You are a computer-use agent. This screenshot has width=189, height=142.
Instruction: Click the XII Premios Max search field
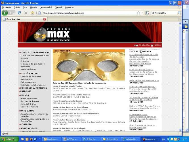coord(164,13)
